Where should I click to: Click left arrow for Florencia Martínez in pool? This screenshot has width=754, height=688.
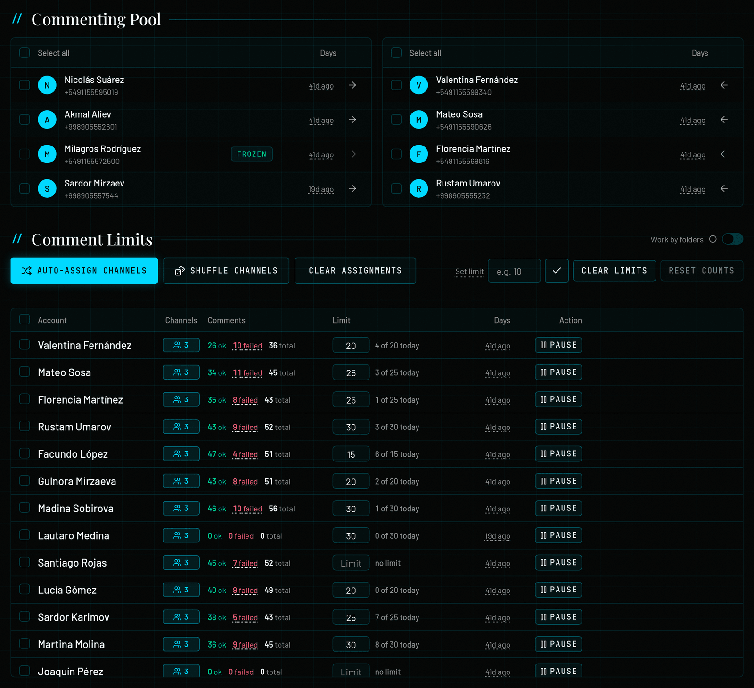(724, 154)
